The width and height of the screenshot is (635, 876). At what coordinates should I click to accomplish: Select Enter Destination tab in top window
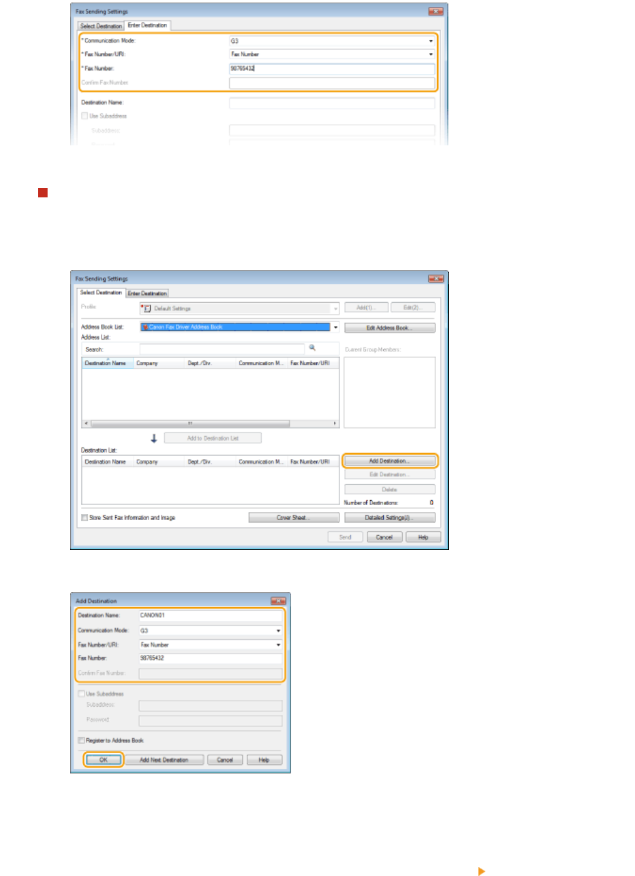point(147,25)
